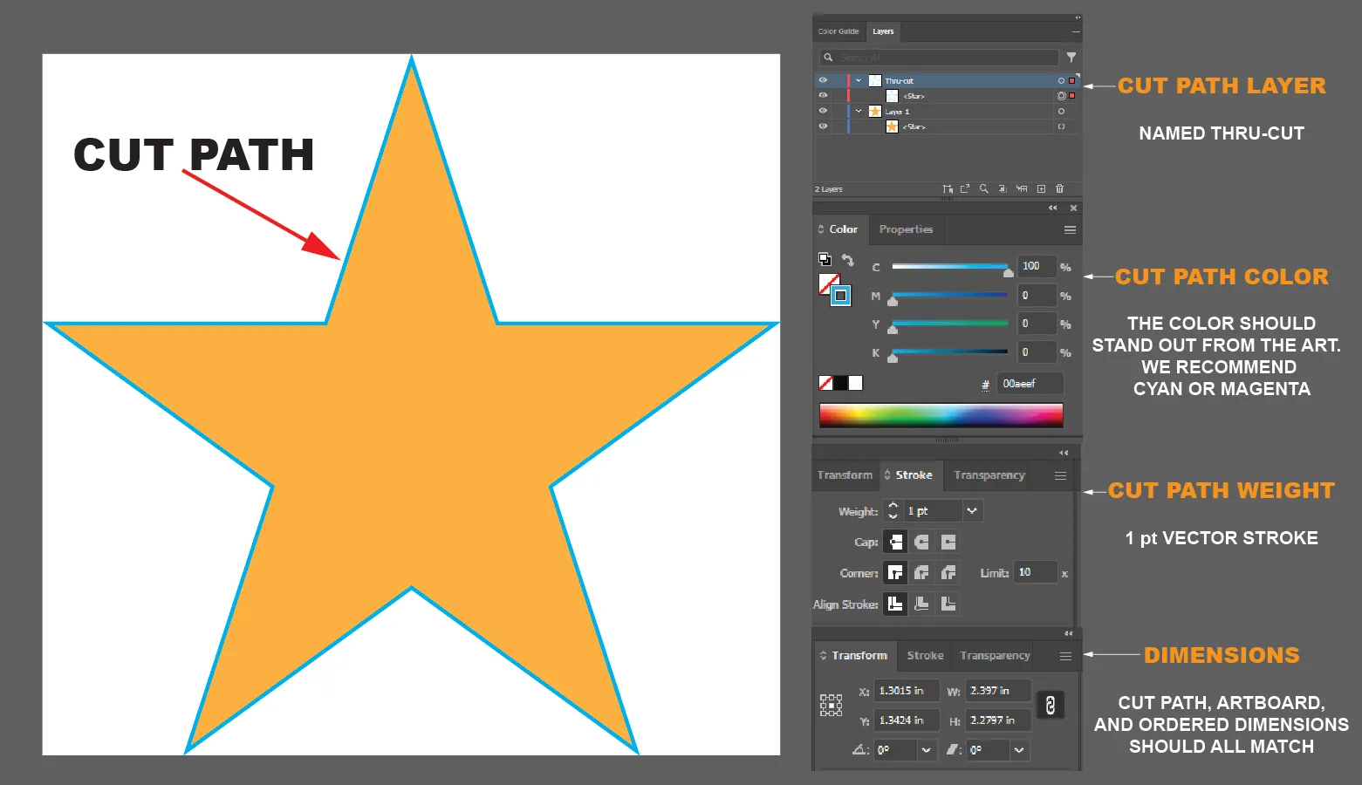Screen dimensions: 1362x785
Task: Choose the bevel join corner option
Action: point(948,573)
